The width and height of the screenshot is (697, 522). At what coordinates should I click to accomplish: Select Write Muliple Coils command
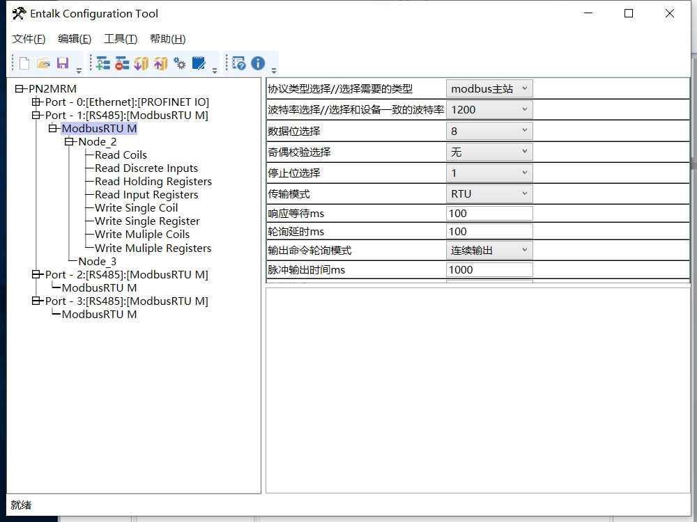[x=141, y=235]
